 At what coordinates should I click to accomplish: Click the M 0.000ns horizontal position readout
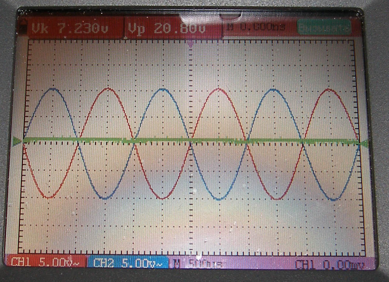tap(259, 27)
